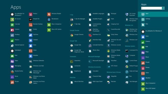The height and width of the screenshot is (94, 168).
Task: Open the Air Soccer app icon
Action: point(12,20)
